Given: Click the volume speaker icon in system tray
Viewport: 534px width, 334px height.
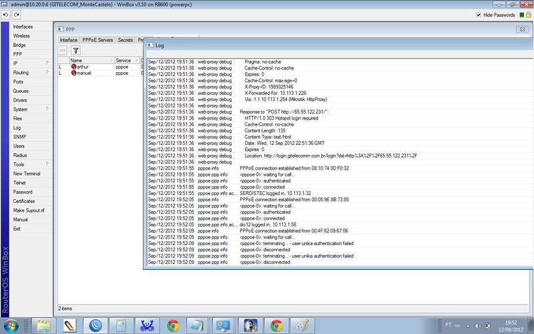Looking at the screenshot, I should (477, 326).
